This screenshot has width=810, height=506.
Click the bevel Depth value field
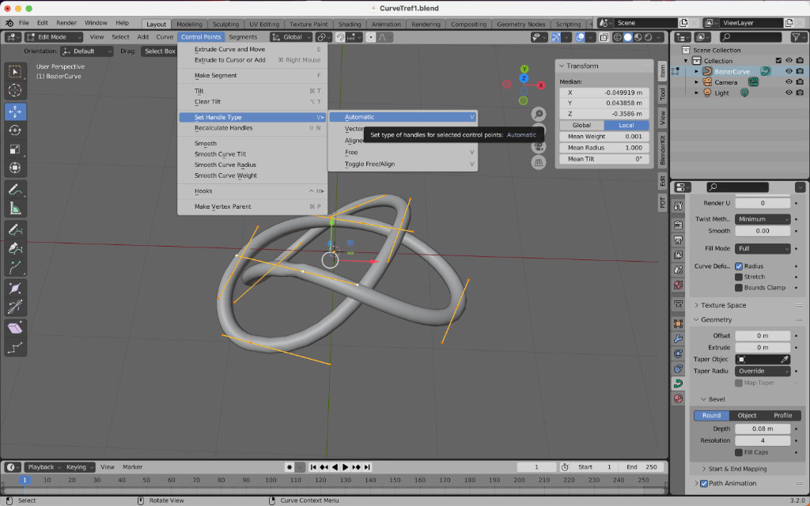pos(763,429)
